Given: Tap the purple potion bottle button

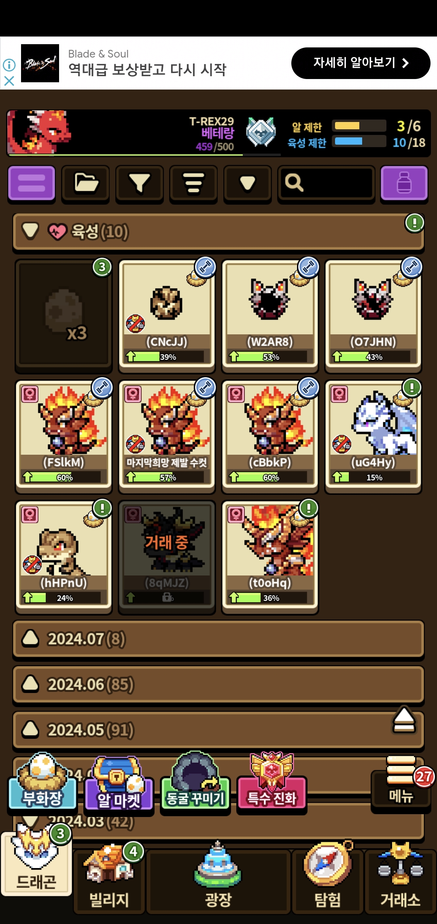Looking at the screenshot, I should pos(404,183).
